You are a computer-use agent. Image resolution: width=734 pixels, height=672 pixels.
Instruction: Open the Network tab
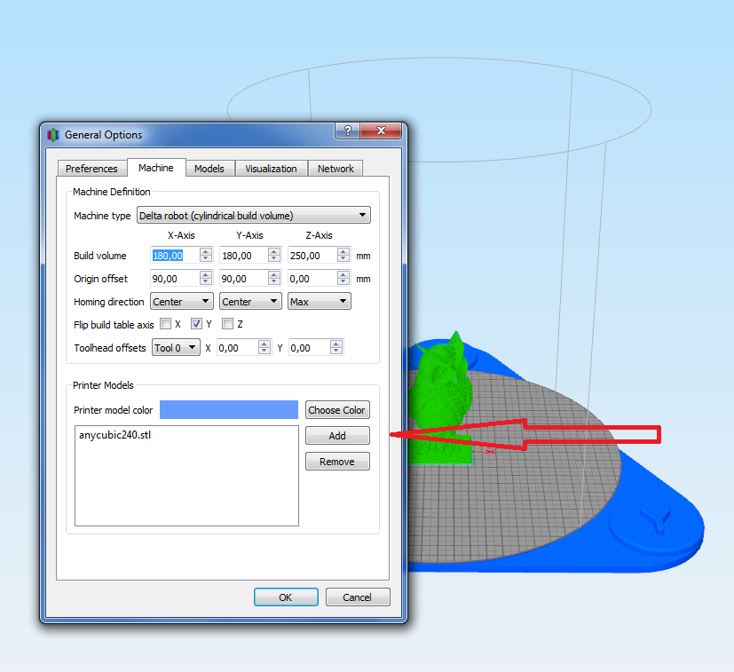coord(335,169)
